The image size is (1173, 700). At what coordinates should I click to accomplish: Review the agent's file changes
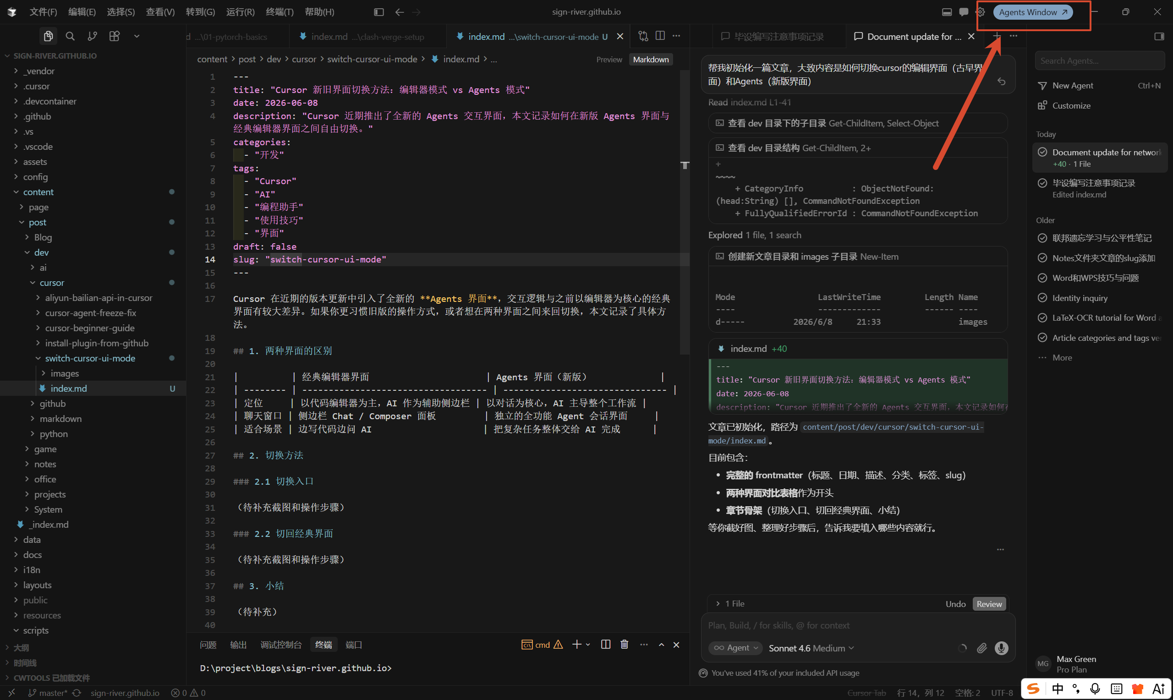coord(989,604)
